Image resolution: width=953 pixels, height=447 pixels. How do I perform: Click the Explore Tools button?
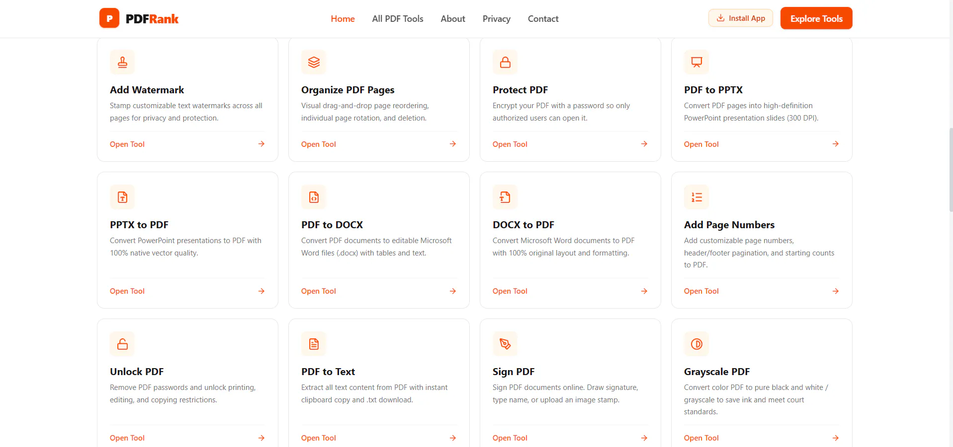(x=816, y=18)
